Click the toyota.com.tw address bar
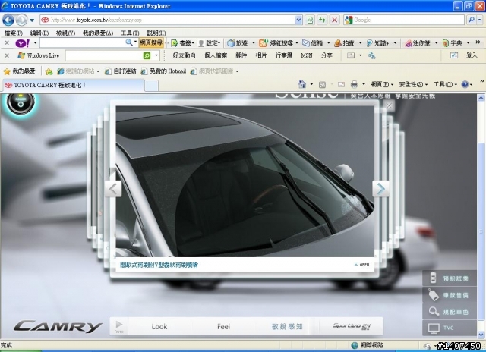 167,20
